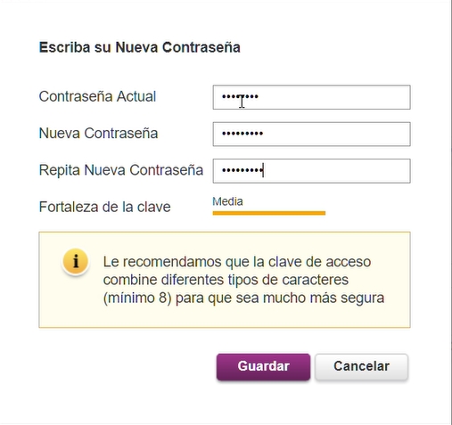The width and height of the screenshot is (452, 425).
Task: Click the "(mínimo 8)" phrase in the tip
Action: coord(137,298)
